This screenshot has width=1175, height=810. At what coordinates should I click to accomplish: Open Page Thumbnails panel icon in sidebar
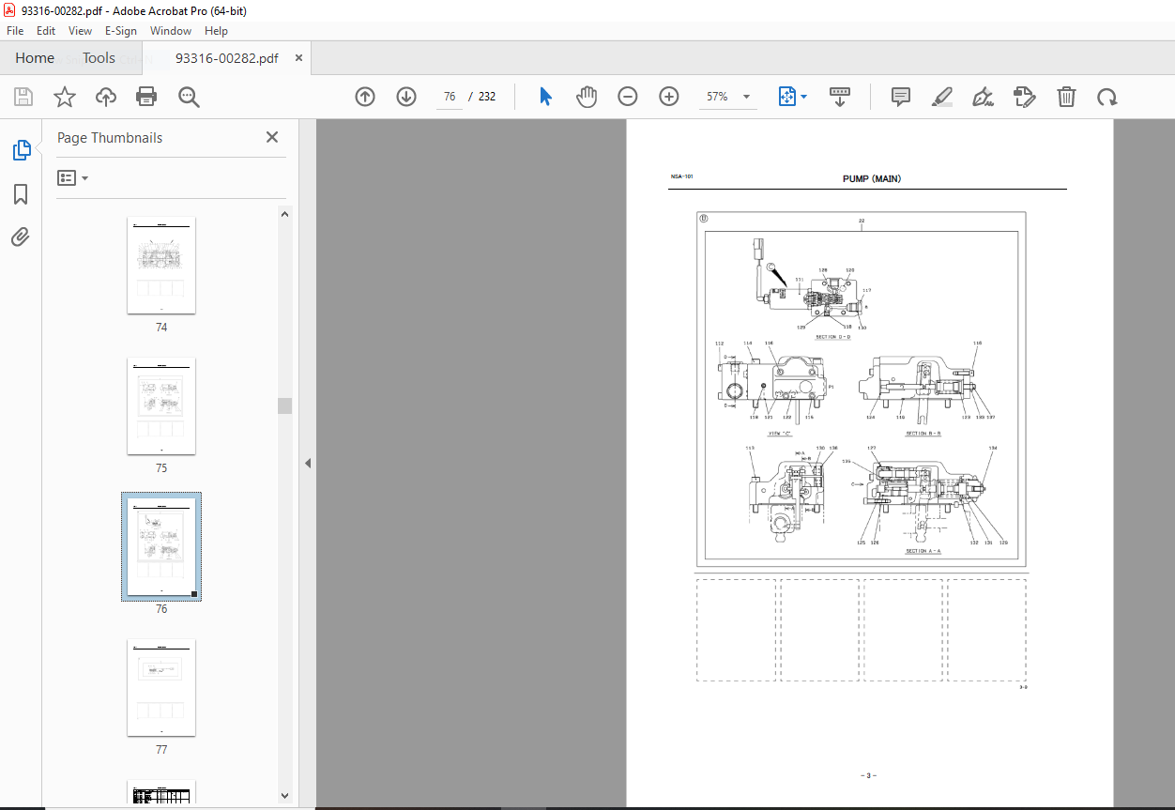click(x=21, y=150)
